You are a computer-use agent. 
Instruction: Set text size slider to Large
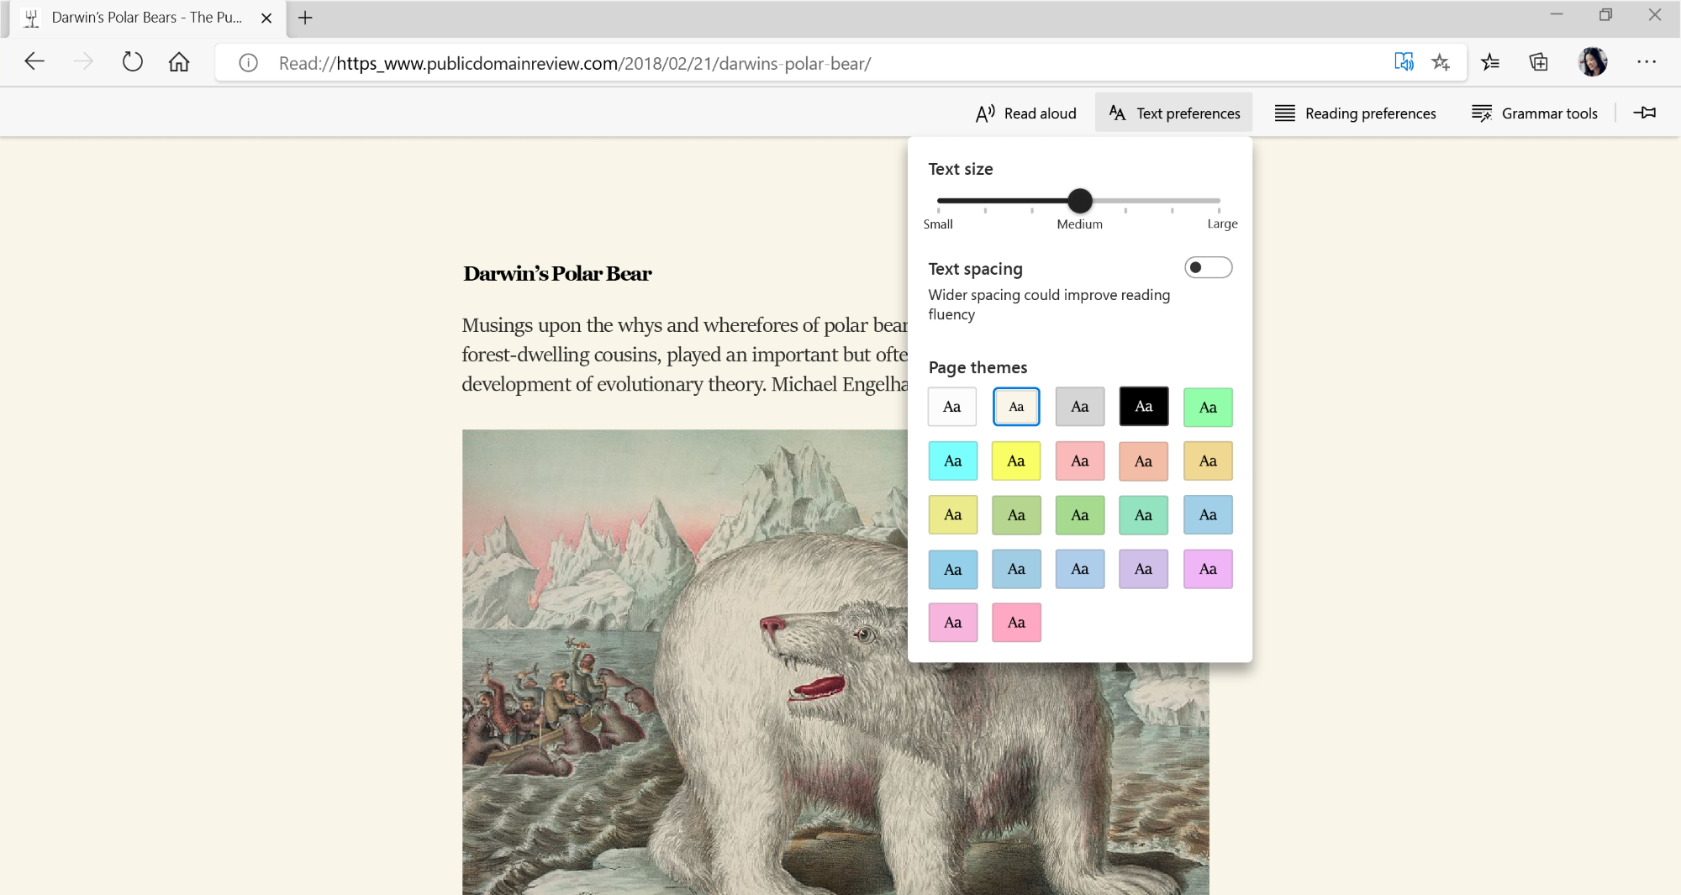(x=1219, y=202)
